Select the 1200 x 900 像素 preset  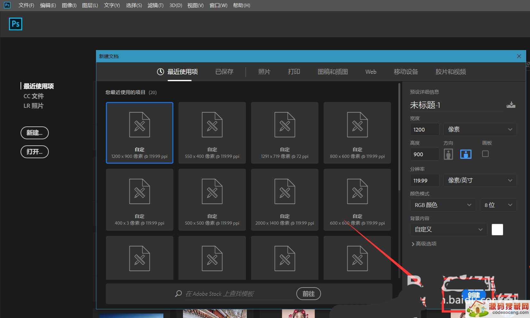point(140,133)
